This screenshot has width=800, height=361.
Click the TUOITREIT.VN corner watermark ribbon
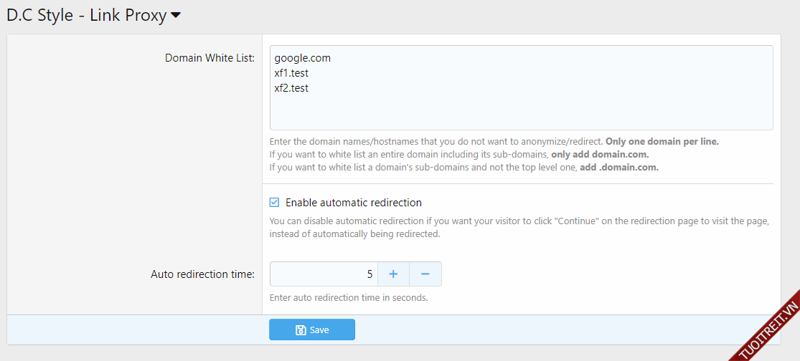768,331
